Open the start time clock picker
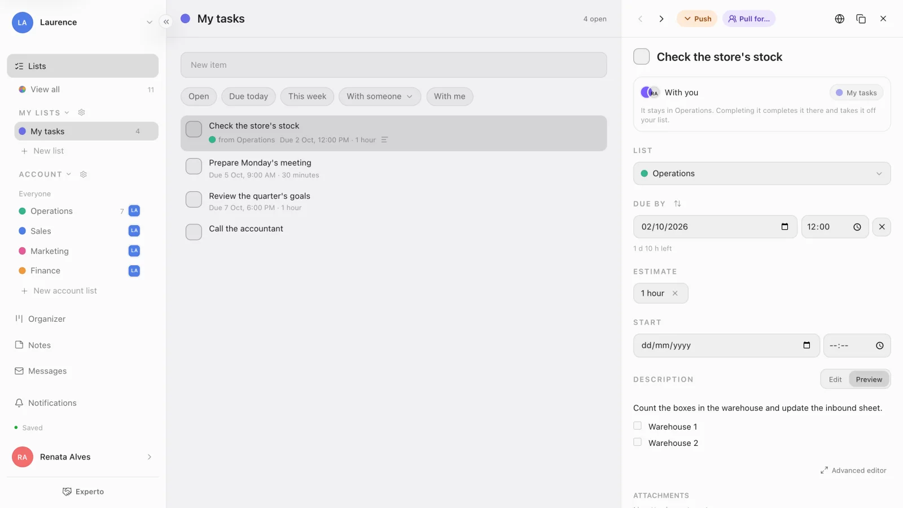Image resolution: width=903 pixels, height=508 pixels. coord(880,345)
